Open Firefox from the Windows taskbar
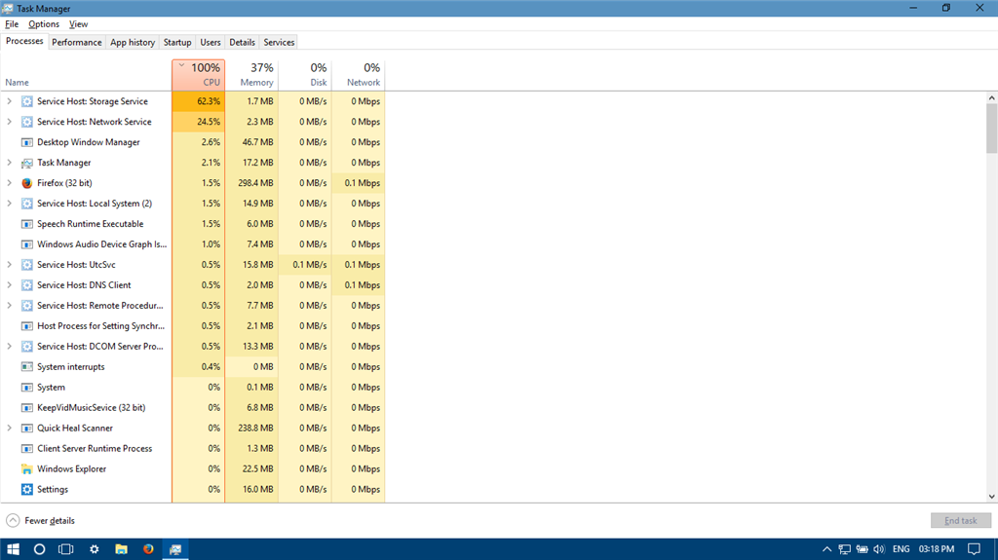The width and height of the screenshot is (998, 560). [149, 549]
